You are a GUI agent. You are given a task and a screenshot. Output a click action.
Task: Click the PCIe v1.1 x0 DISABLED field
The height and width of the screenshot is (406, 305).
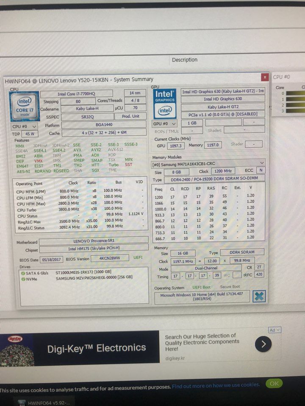223,114
